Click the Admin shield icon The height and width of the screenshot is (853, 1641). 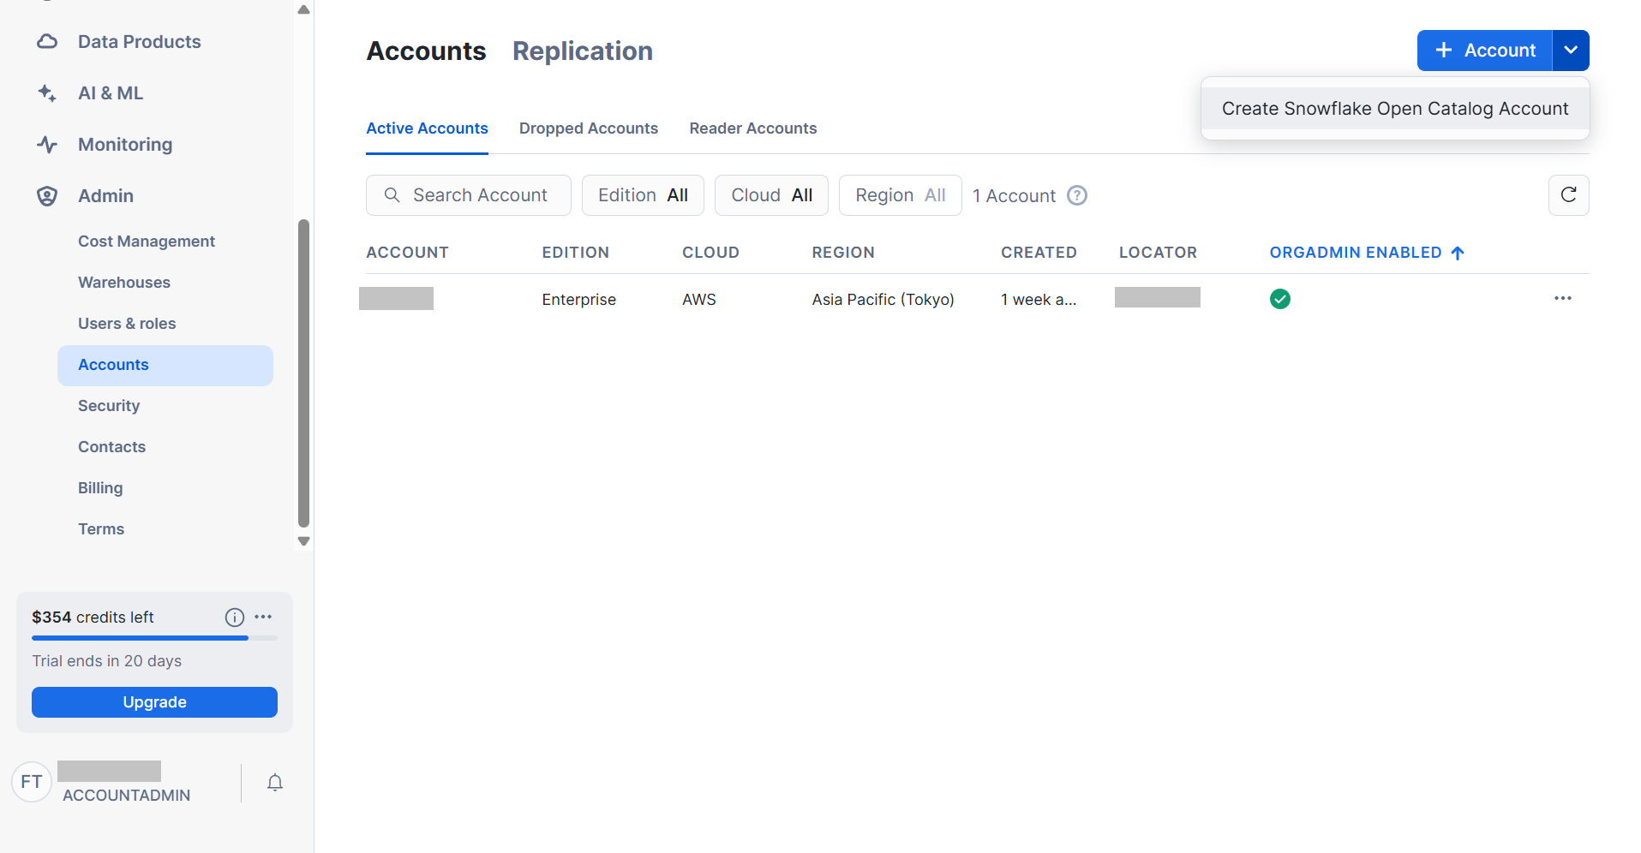tap(47, 196)
